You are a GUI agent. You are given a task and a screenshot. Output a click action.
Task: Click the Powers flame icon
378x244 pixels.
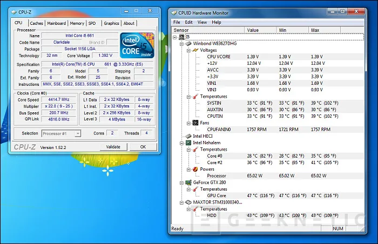[x=195, y=170]
